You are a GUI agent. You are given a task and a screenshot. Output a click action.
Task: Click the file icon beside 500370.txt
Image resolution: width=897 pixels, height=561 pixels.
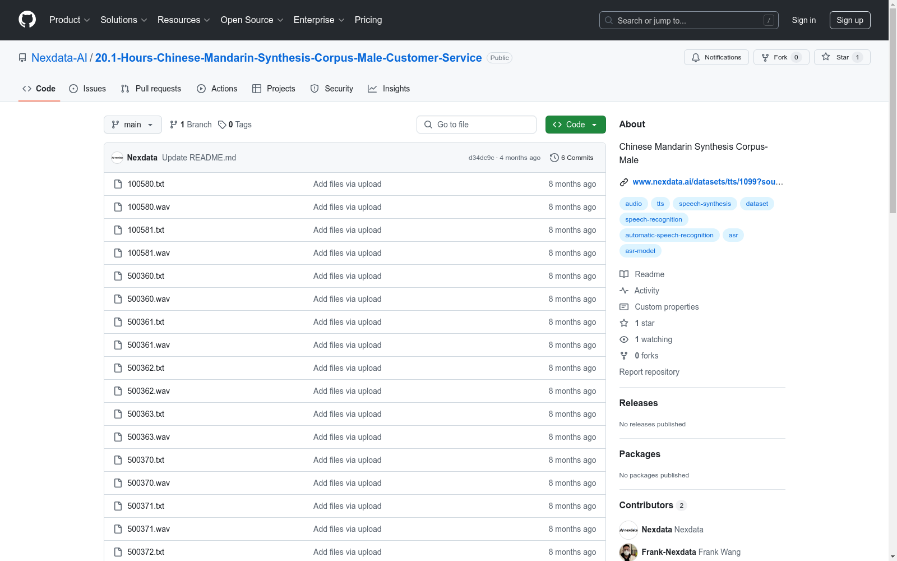click(x=118, y=460)
